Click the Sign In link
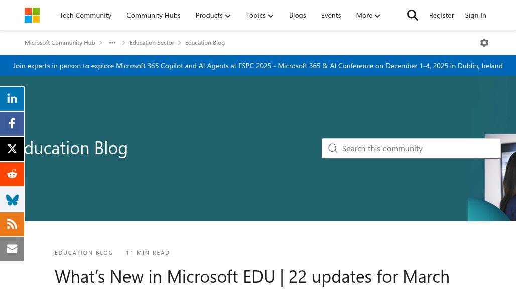 tap(475, 15)
